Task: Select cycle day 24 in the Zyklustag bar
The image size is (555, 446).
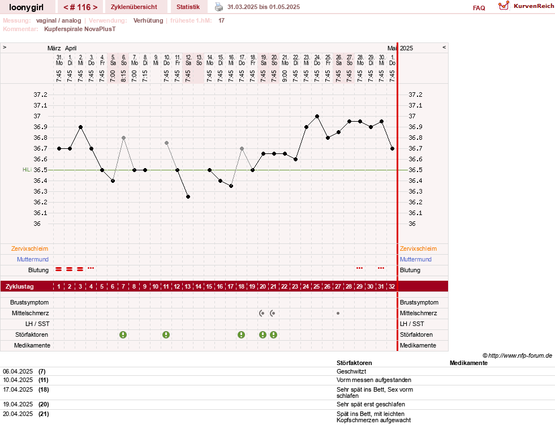Action: 306,287
